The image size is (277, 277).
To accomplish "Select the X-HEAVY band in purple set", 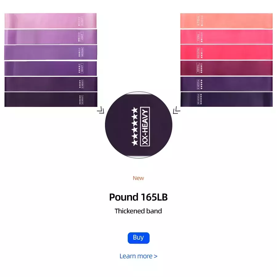I will tap(51, 84).
